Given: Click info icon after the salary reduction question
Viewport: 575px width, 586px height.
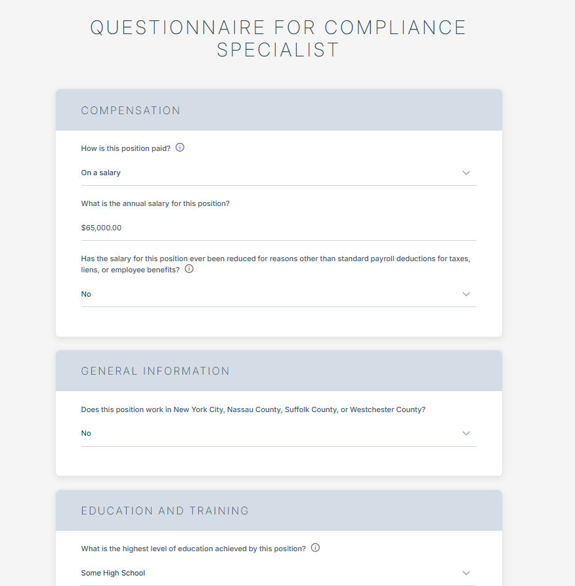Looking at the screenshot, I should 189,269.
